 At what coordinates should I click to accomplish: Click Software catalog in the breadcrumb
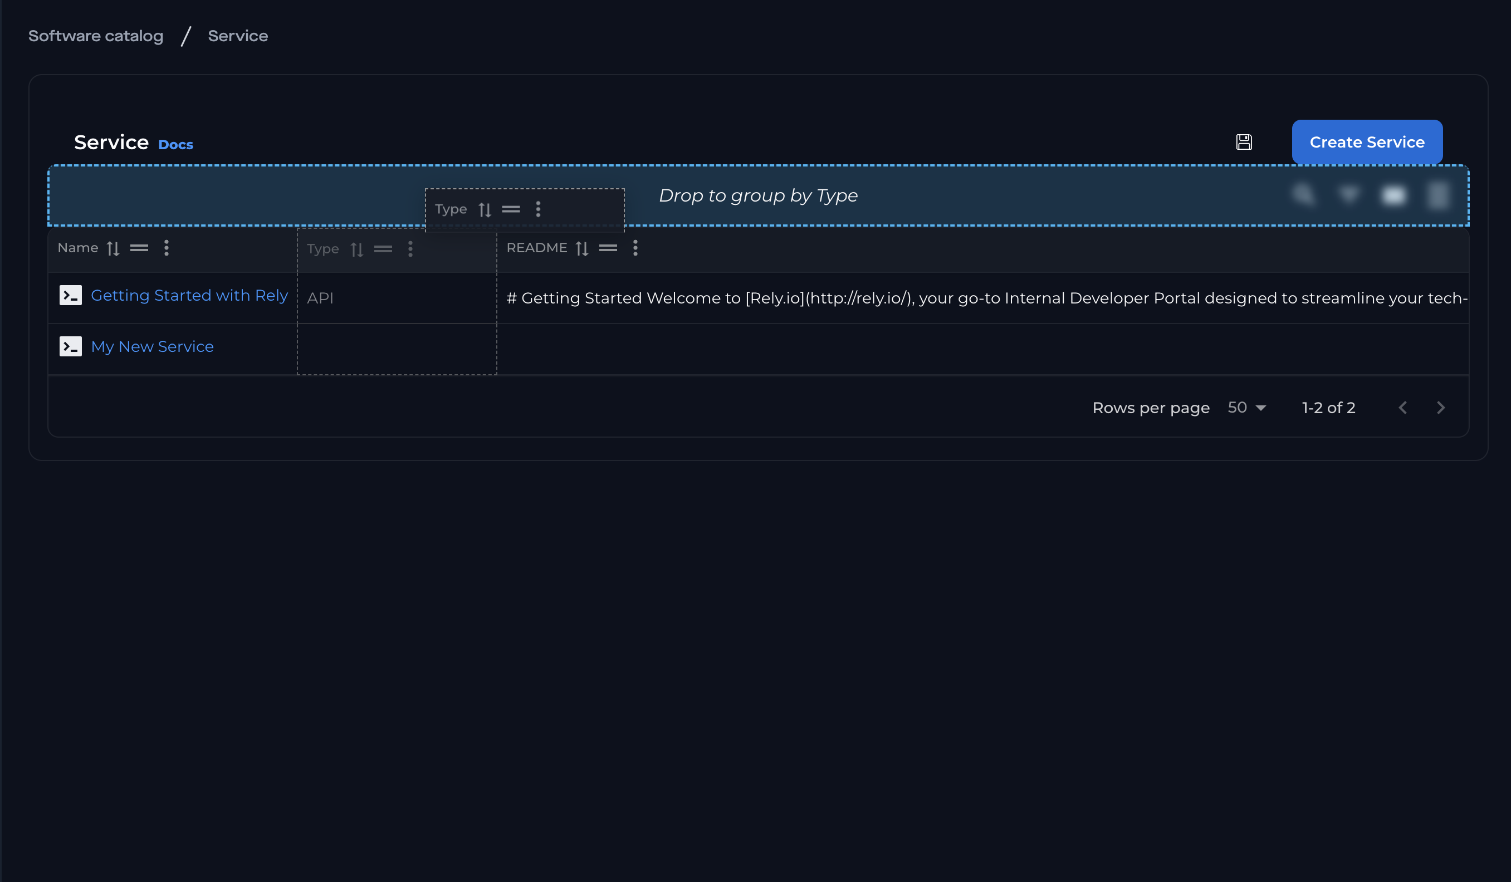click(x=96, y=36)
